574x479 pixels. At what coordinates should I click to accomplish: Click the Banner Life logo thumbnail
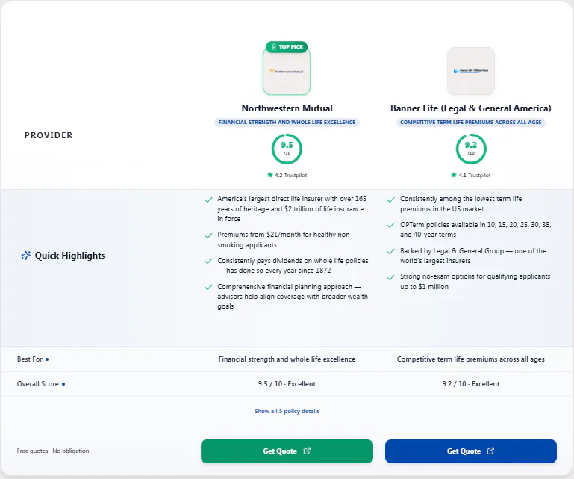471,71
